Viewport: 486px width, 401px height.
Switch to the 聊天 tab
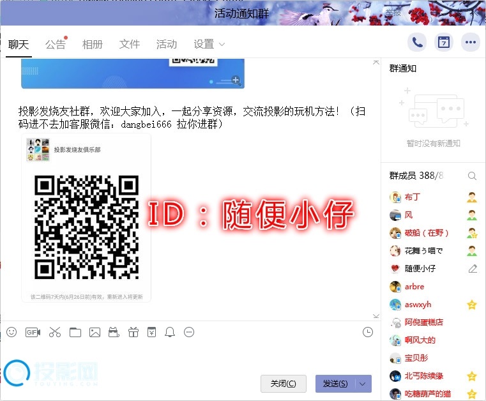[x=19, y=44]
